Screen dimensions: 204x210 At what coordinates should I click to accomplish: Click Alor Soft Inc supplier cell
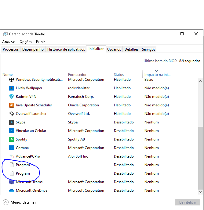point(78,156)
